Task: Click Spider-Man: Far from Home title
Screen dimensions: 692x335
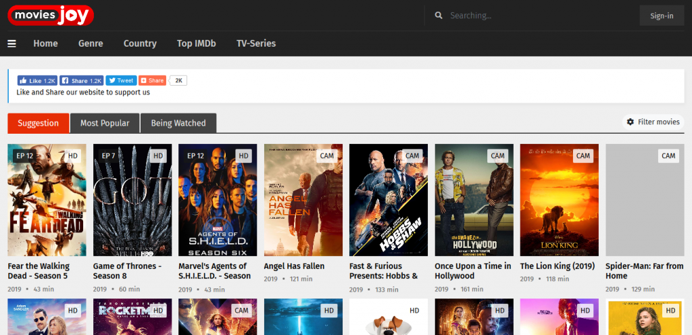Action: tap(645, 271)
